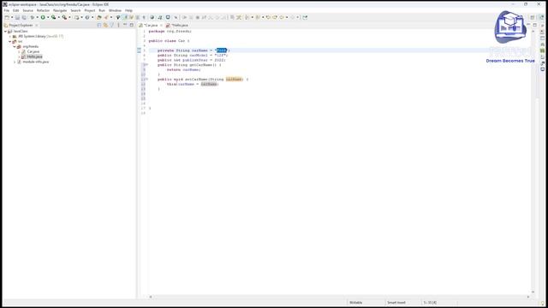Viewport: 548px width, 308px height.
Task: Collapse the getCarName method fold marker
Action: pyautogui.click(x=146, y=65)
